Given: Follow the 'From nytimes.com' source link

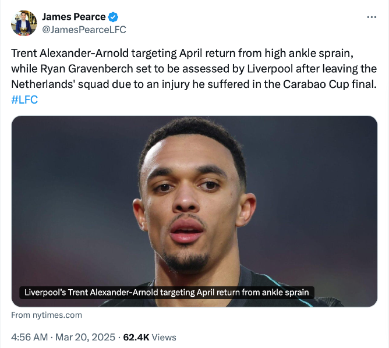Looking at the screenshot, I should 47,315.
